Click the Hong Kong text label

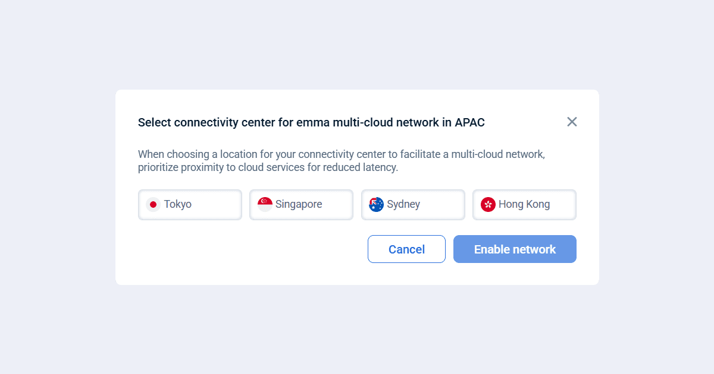[524, 204]
